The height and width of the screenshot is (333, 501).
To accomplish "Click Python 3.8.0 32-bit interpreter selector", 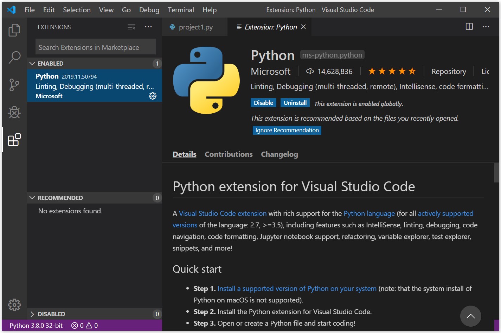I will pos(36,326).
